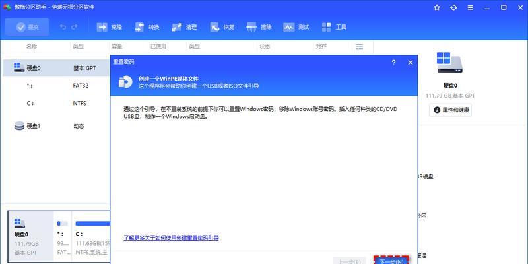Close the 重置密码 dialog

point(410,63)
